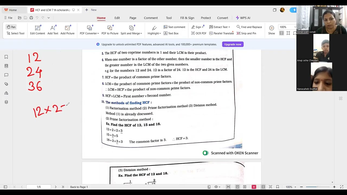The image size is (347, 195).
Task: Open new tab with New button
Action: 91,10
